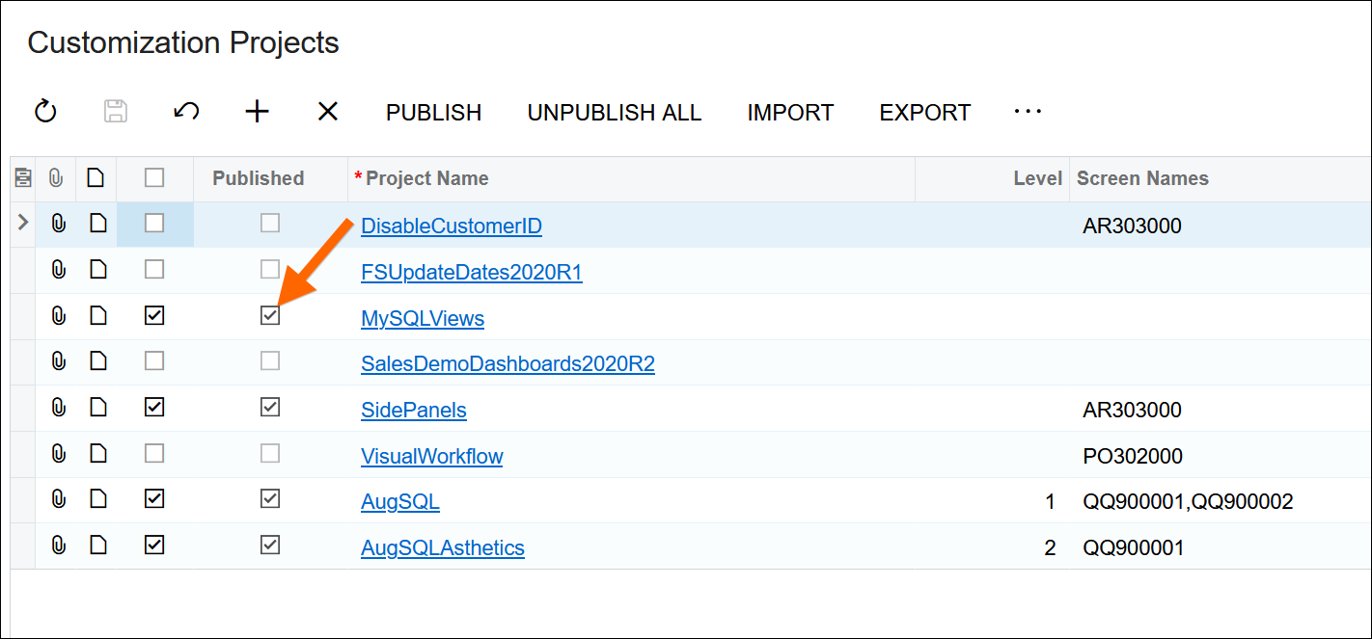
Task: Add a new row with plus icon
Action: (257, 112)
